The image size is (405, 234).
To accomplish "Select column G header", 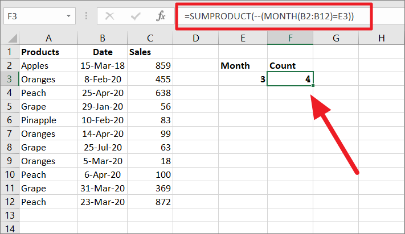I will tap(336, 38).
